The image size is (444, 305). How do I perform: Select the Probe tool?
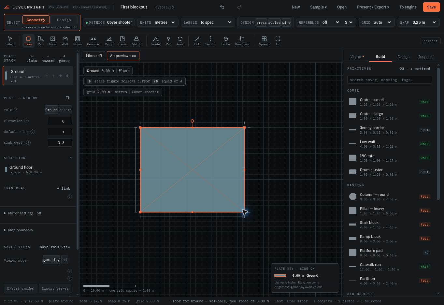click(225, 41)
